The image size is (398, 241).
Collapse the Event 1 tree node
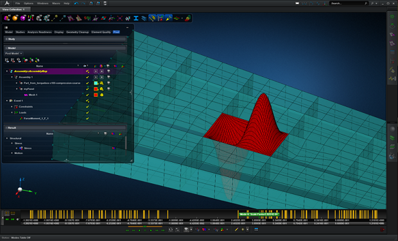pos(7,101)
